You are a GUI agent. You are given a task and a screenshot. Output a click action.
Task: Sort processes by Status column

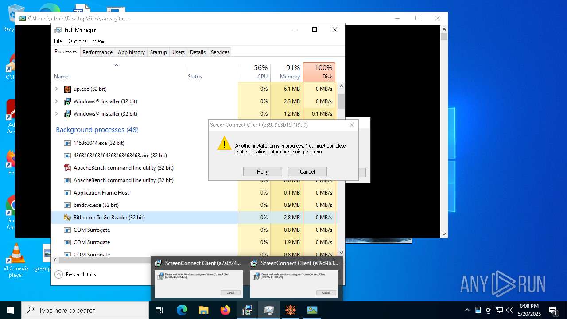pos(211,73)
